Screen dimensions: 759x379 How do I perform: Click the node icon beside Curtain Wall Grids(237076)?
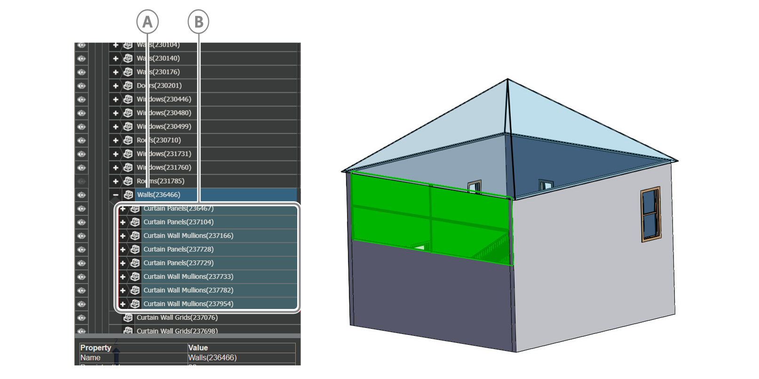[x=128, y=317]
